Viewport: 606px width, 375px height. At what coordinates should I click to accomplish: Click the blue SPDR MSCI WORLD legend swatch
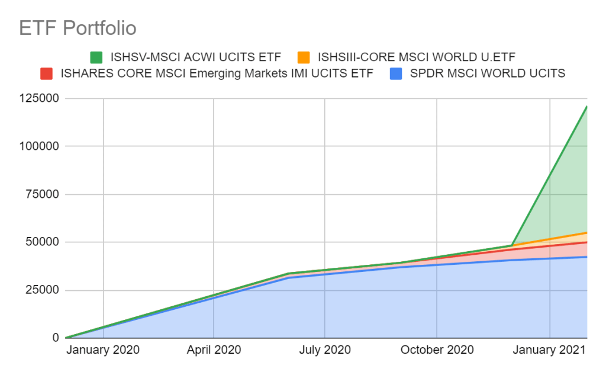click(x=396, y=73)
